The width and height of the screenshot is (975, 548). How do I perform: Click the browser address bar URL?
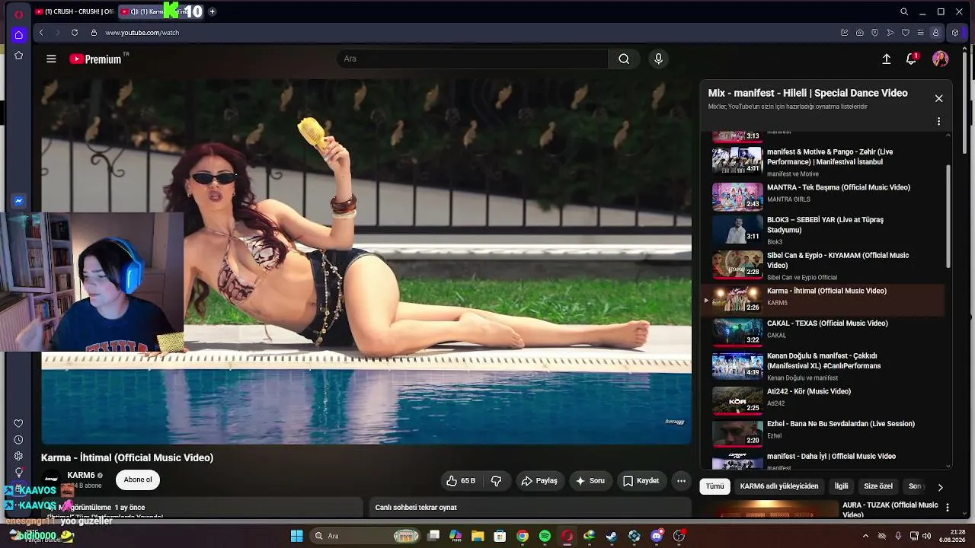[142, 33]
